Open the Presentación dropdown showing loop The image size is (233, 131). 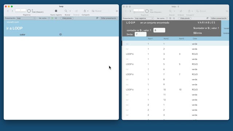(x=26, y=18)
